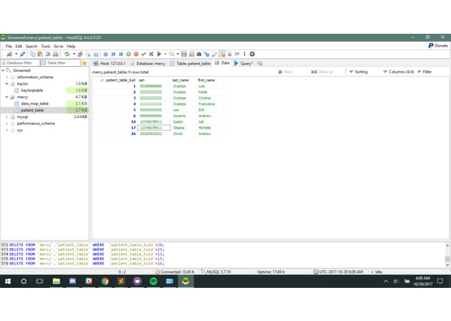
Task: Click the Sorting button
Action: point(358,71)
